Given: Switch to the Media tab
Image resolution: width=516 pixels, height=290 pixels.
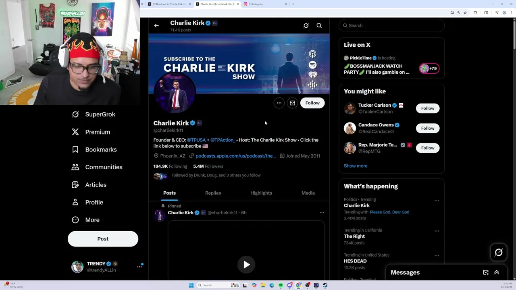Looking at the screenshot, I should point(308,193).
